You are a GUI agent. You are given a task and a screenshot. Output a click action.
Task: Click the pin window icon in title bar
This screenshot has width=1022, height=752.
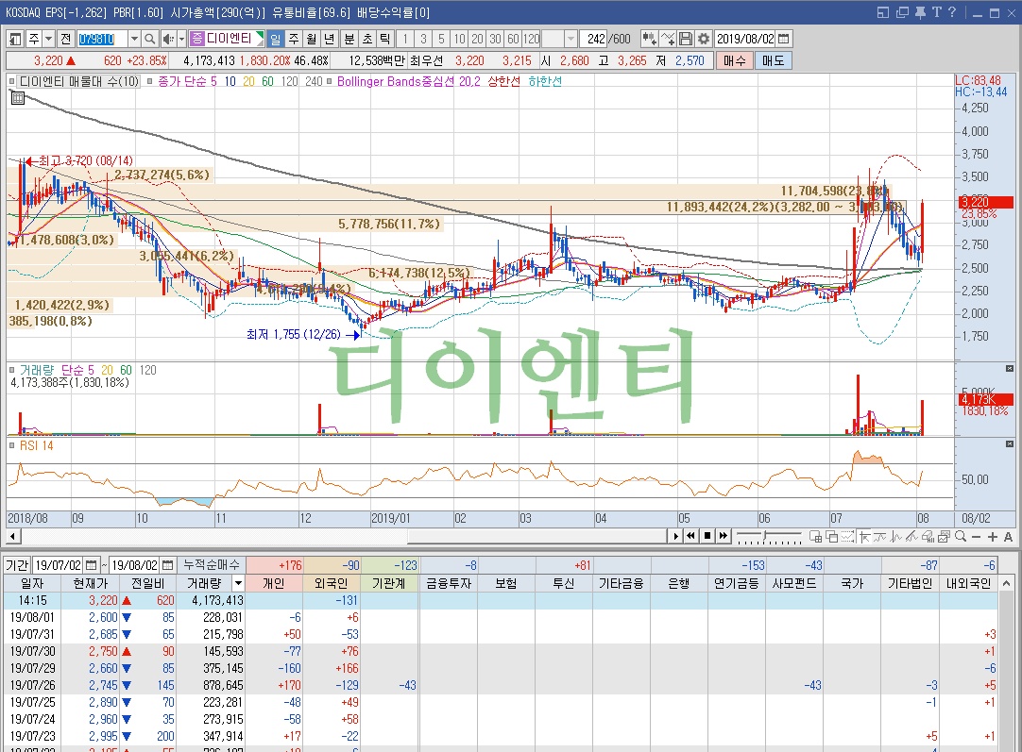point(920,12)
